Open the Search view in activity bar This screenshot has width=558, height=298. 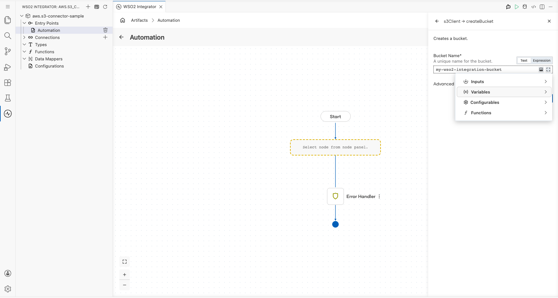coord(8,35)
